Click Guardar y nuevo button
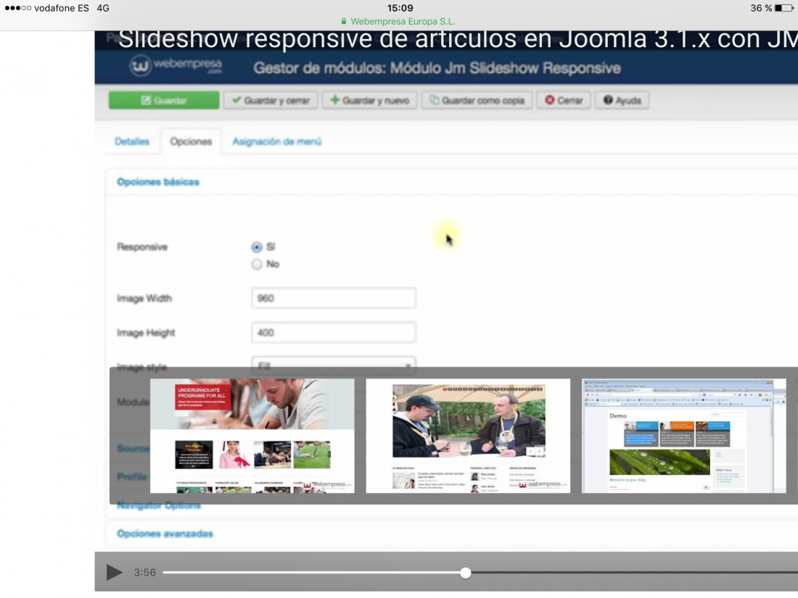 369,100
